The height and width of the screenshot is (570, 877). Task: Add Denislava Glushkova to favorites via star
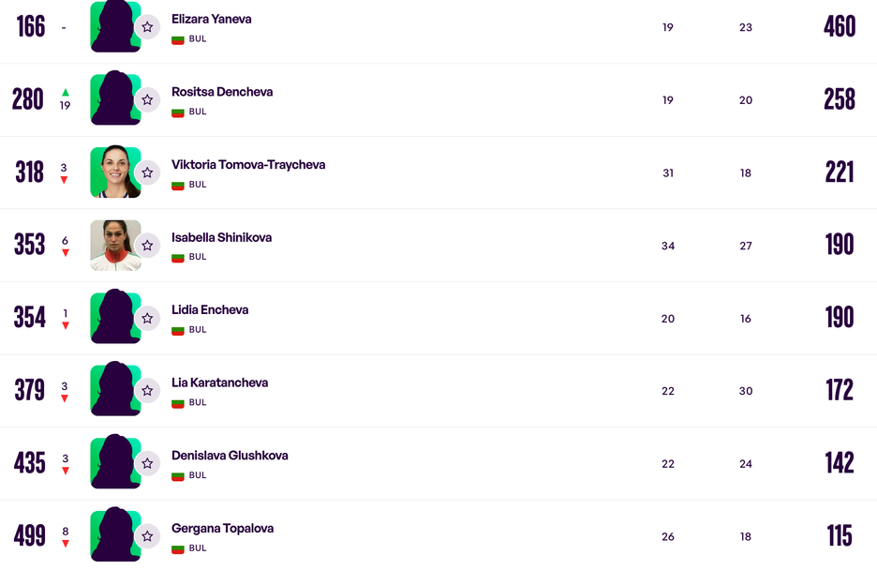(x=147, y=463)
